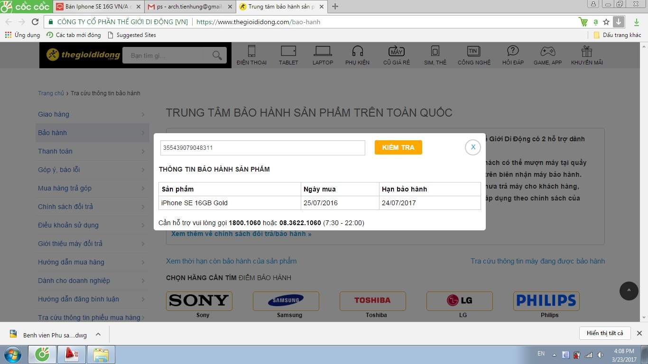Select the Trung tâm bảo hành tab

point(282,7)
